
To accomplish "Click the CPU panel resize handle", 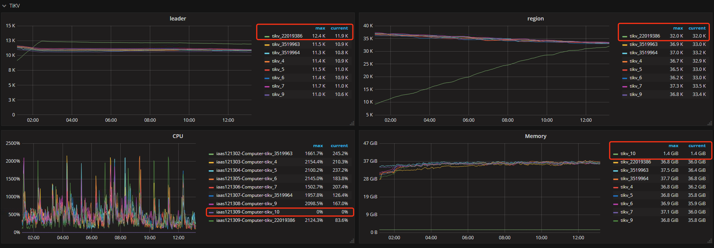I will click(352, 241).
